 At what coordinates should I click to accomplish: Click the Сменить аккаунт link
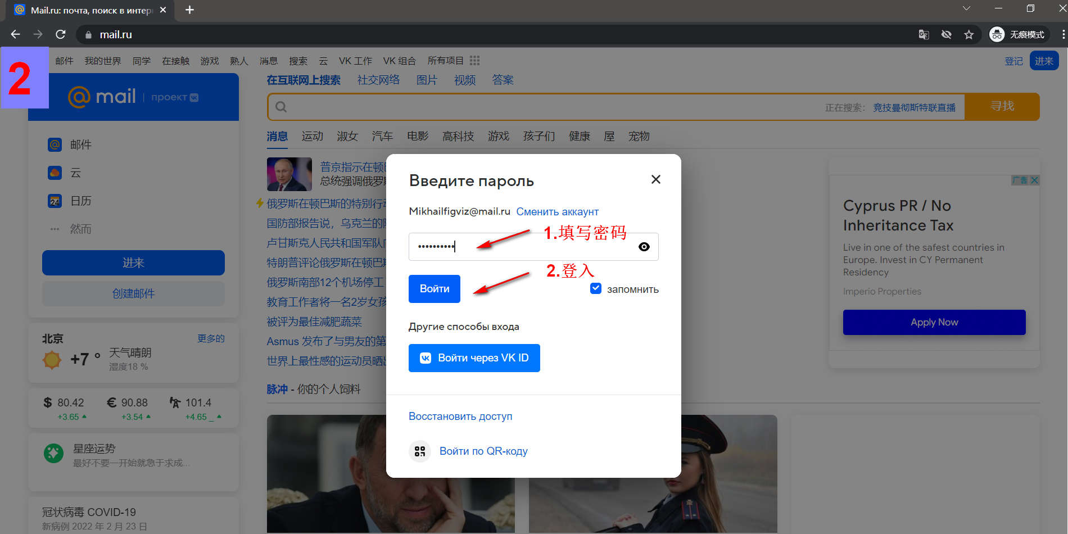[558, 211]
